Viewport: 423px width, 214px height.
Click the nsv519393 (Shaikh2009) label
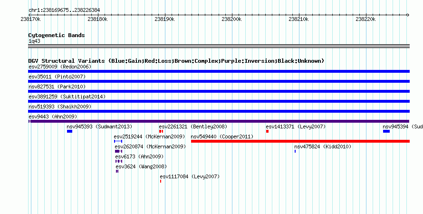point(60,107)
